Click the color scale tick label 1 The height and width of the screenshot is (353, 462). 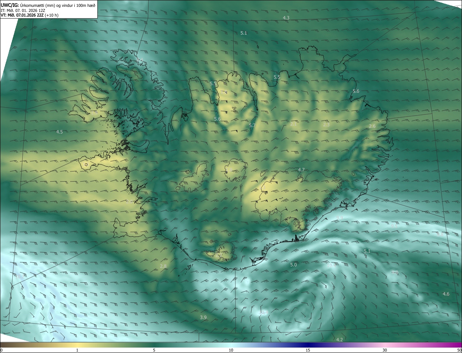[x=77, y=350]
